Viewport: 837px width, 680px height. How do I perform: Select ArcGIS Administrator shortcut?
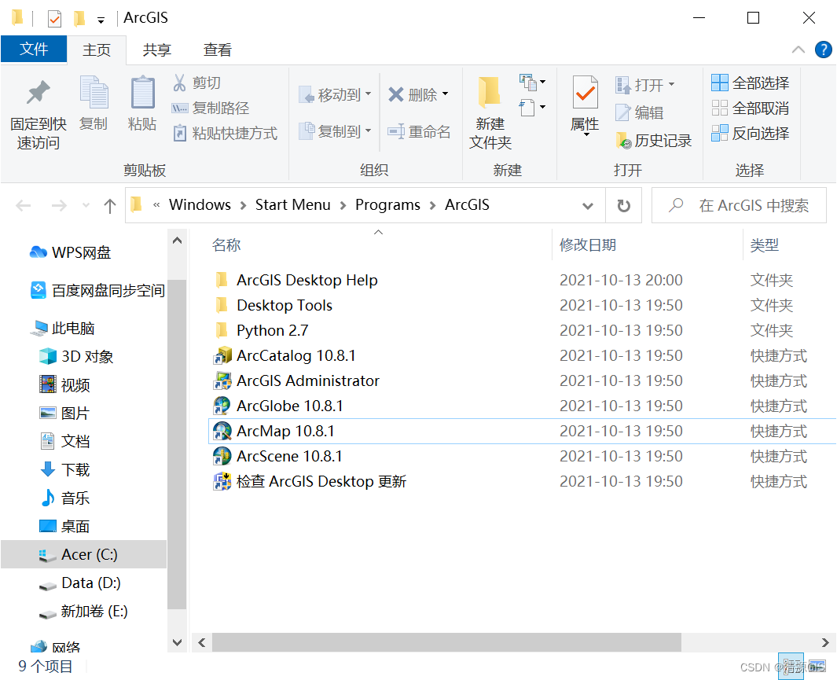[296, 380]
